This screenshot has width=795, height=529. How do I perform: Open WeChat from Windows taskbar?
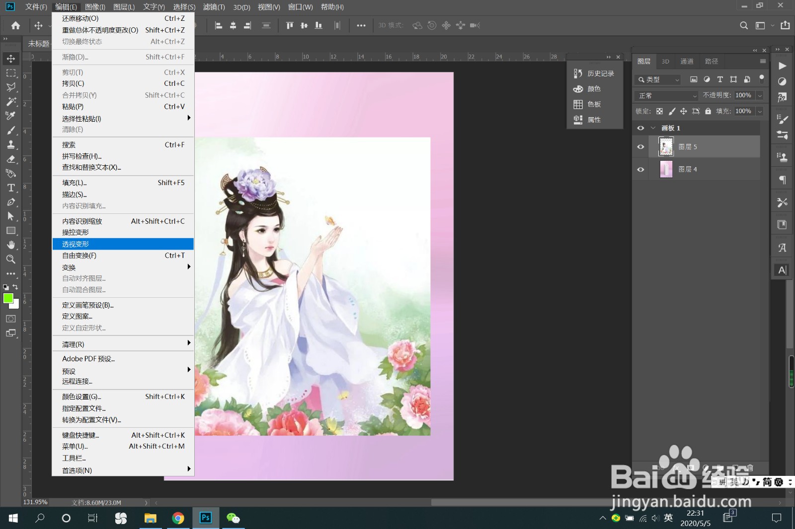[x=233, y=518]
